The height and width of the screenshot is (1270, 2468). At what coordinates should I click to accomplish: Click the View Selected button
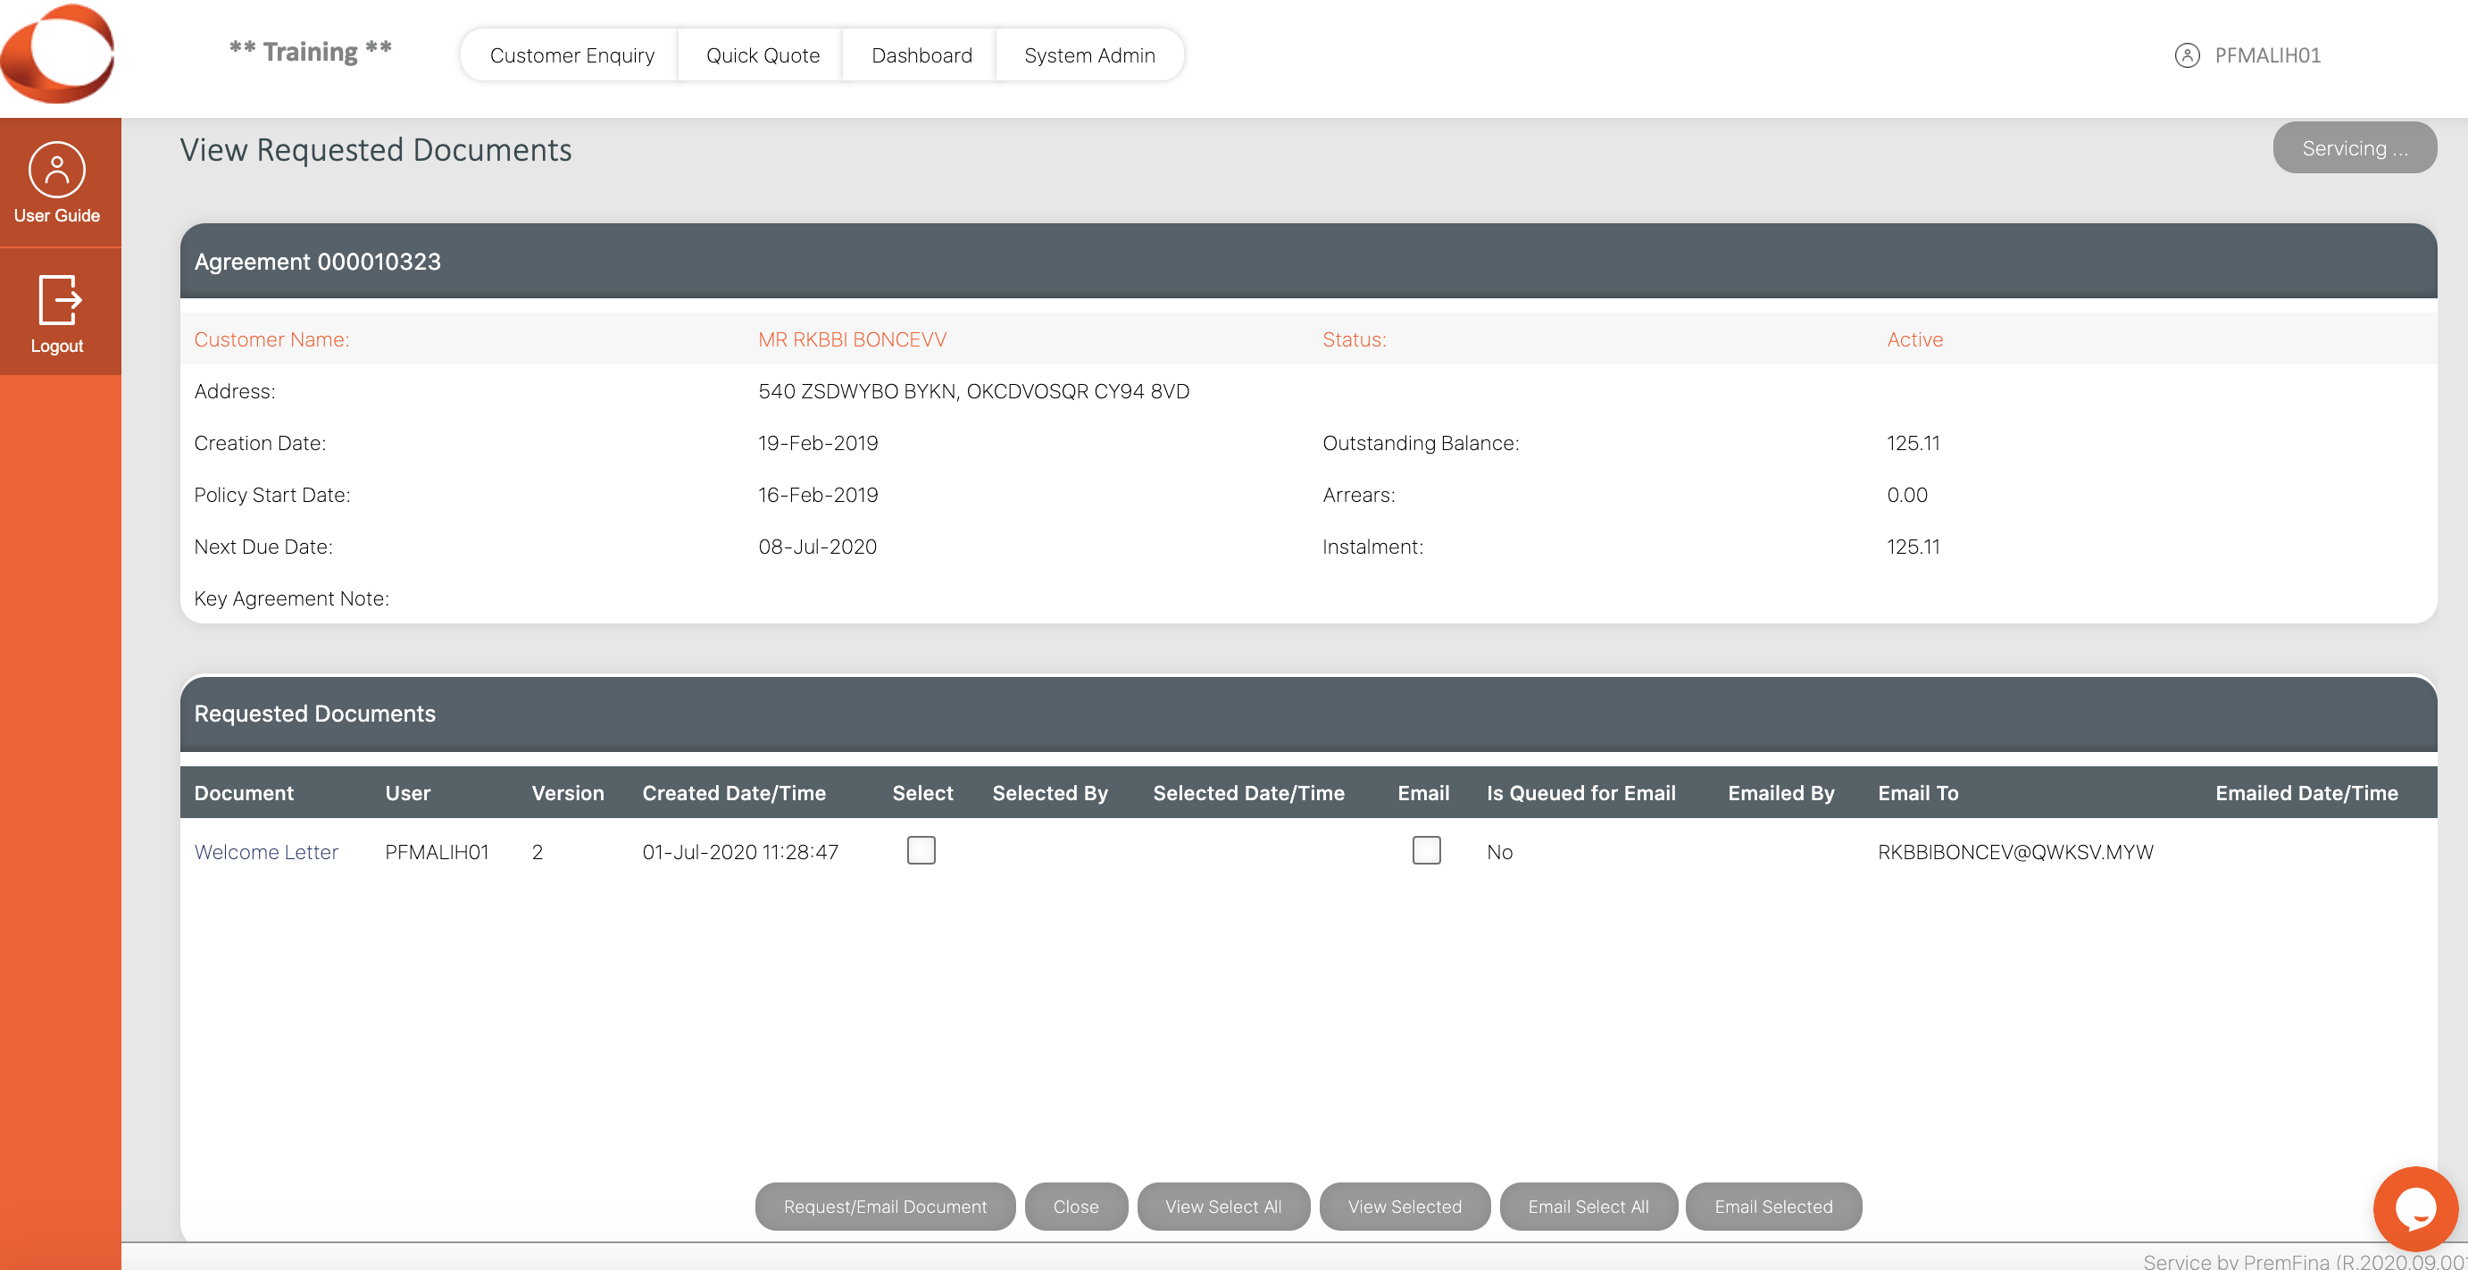(x=1404, y=1207)
